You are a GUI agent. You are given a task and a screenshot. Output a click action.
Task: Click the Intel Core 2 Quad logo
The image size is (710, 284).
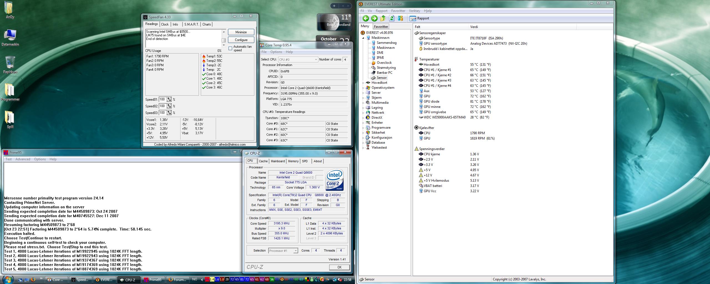(x=335, y=180)
